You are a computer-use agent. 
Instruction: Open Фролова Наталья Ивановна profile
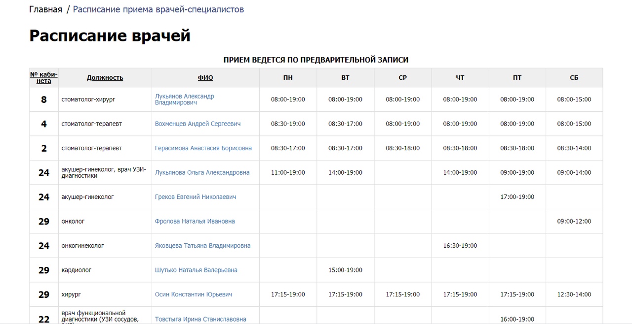click(x=195, y=221)
